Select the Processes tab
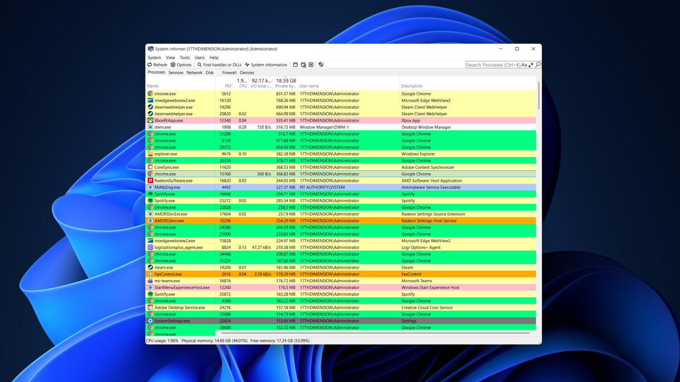 [156, 72]
